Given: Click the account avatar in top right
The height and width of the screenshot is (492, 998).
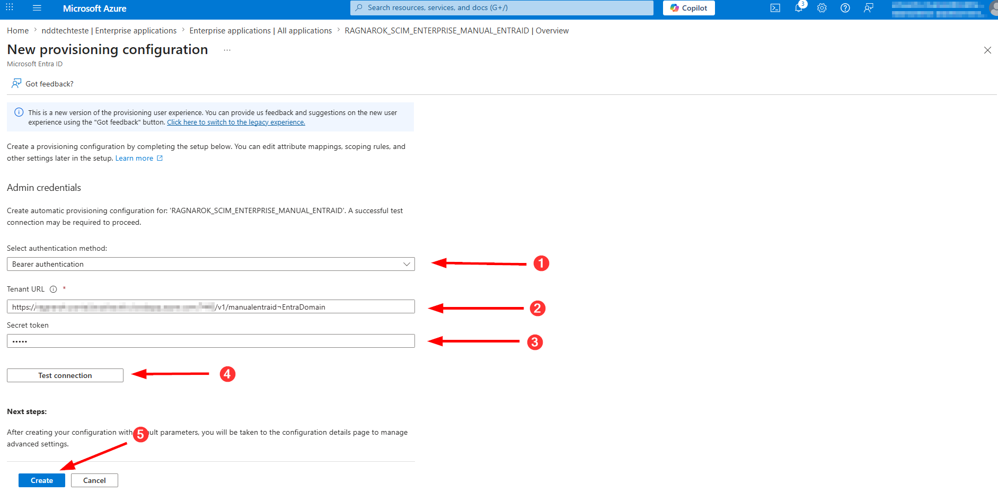Looking at the screenshot, I should [x=993, y=8].
